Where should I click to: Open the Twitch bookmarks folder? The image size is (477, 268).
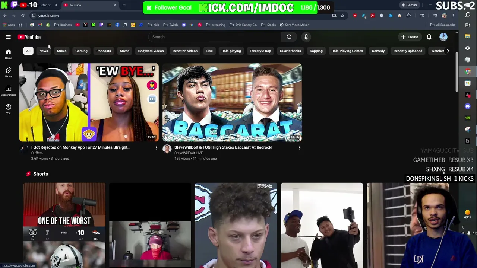[x=171, y=25]
